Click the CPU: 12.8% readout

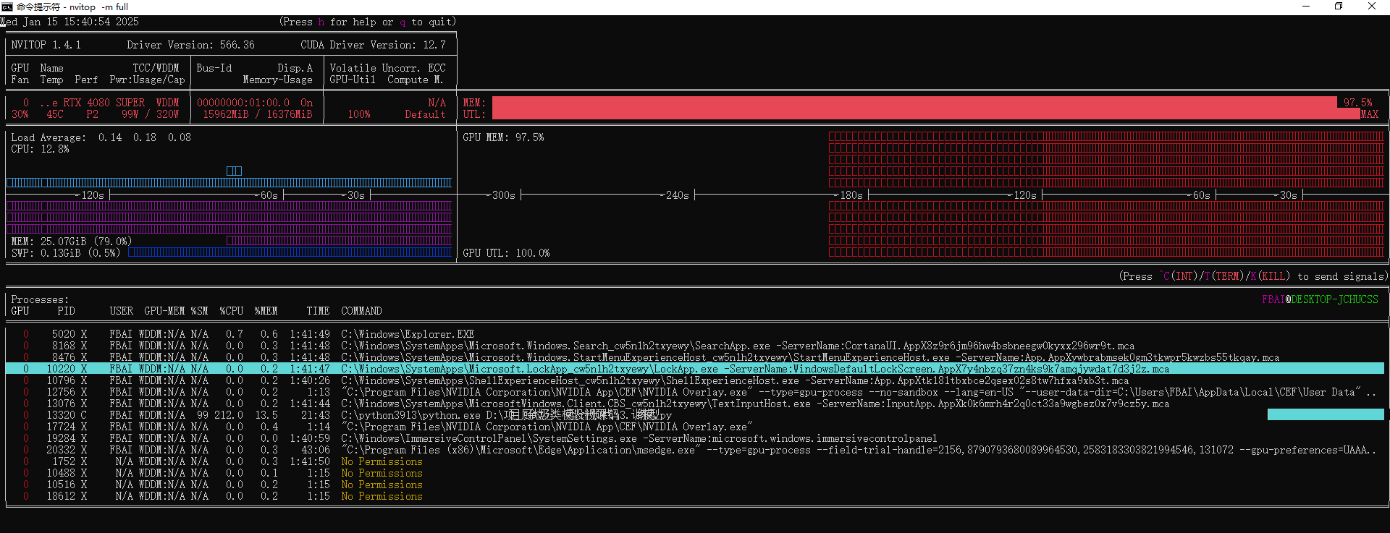pyautogui.click(x=40, y=149)
